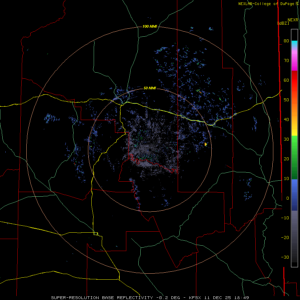
Task: Click the -30 value on the color scale
Action: point(285,257)
